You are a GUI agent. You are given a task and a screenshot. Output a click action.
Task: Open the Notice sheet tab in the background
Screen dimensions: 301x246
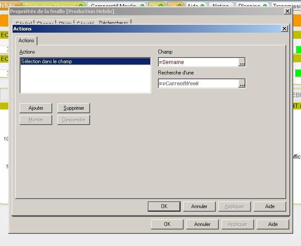[x=221, y=5]
